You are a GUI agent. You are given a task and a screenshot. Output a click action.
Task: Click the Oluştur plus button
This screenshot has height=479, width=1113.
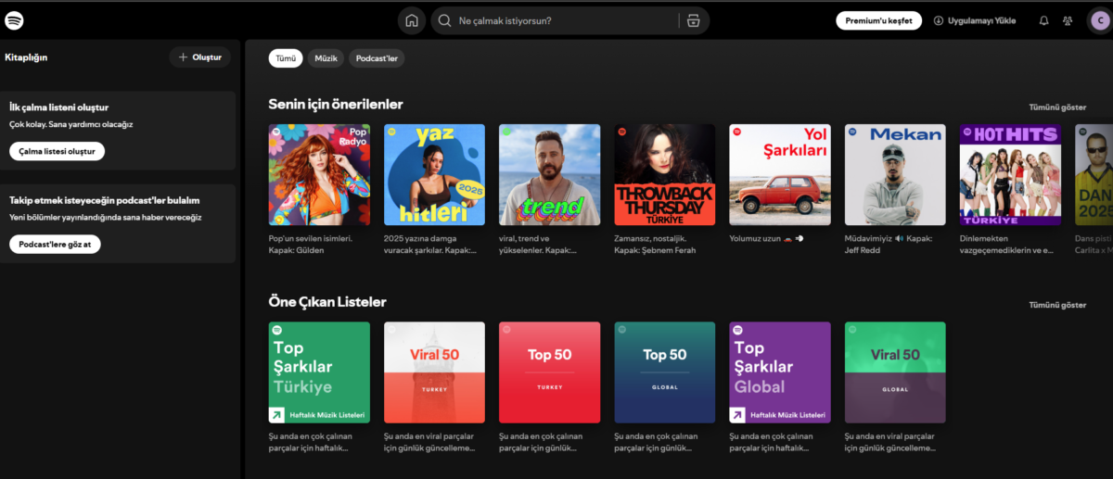[199, 57]
